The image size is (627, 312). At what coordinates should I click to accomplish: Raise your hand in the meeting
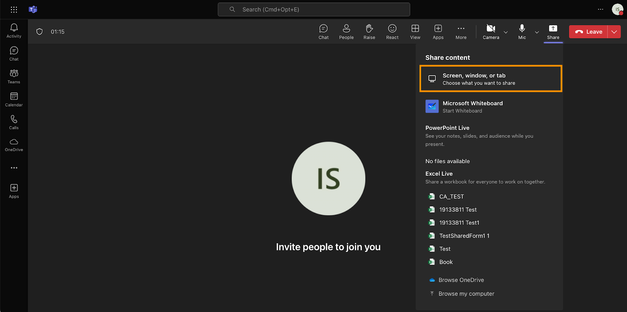(369, 32)
